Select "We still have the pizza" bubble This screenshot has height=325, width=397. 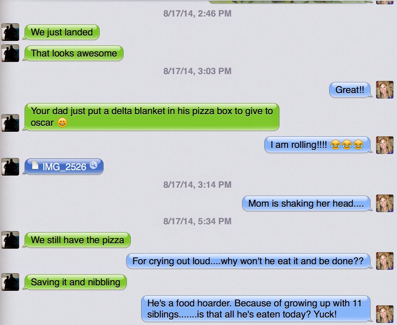click(77, 240)
